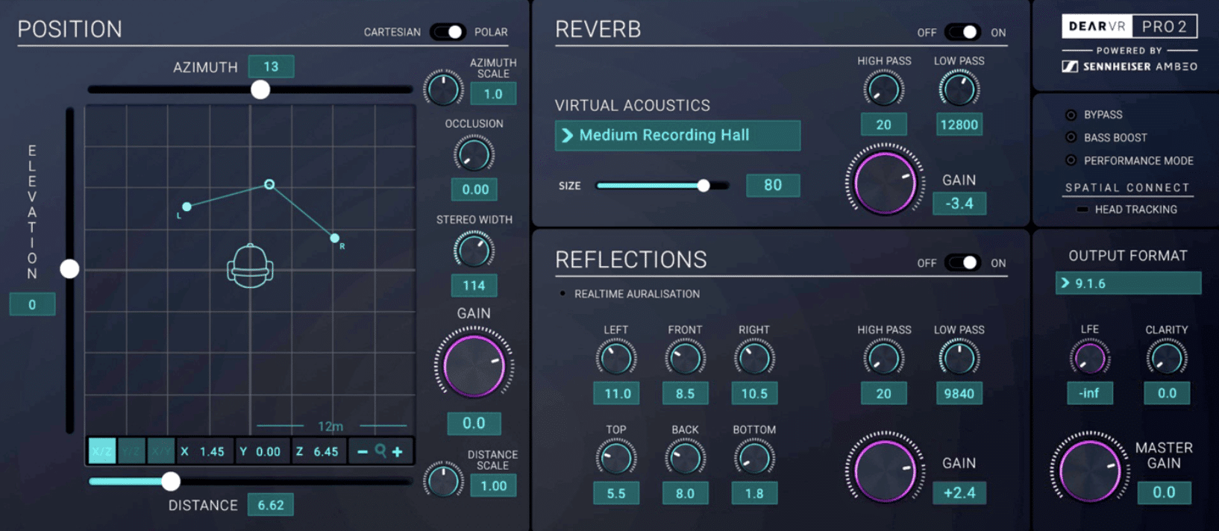Image resolution: width=1219 pixels, height=531 pixels.
Task: Click the Reflections Bottom knob
Action: click(x=754, y=457)
